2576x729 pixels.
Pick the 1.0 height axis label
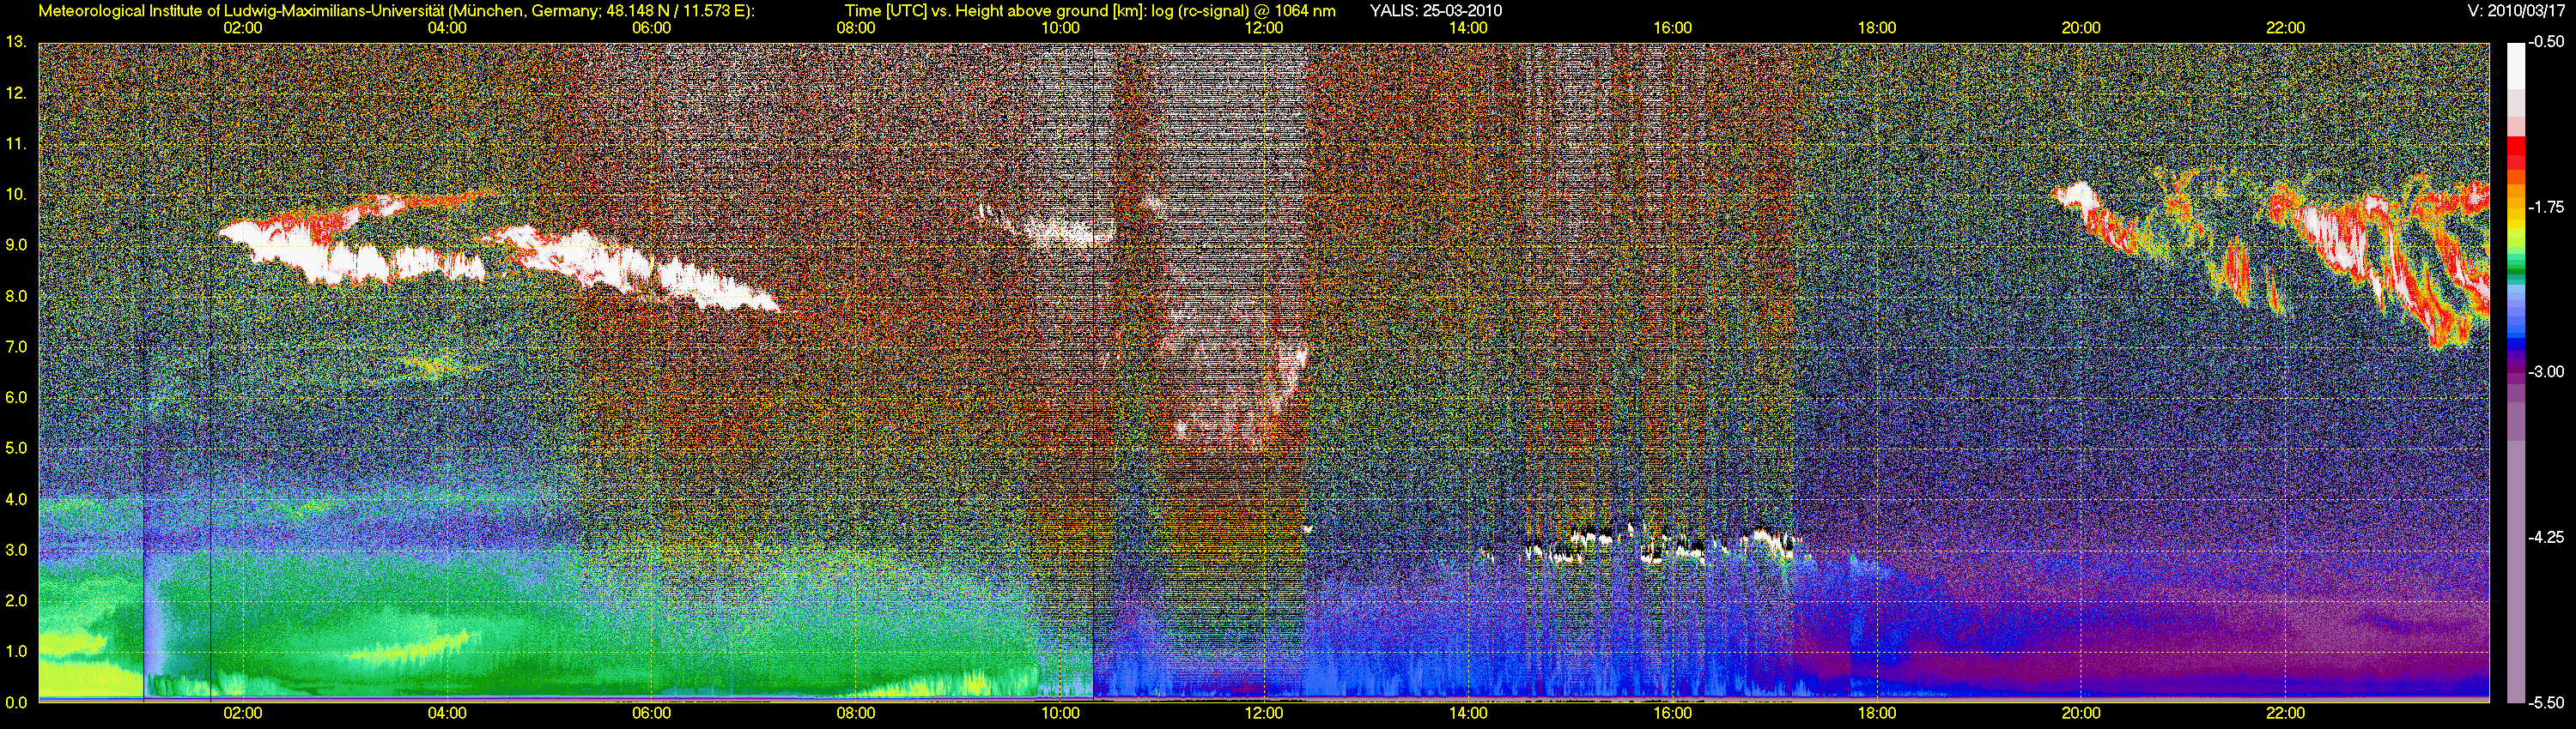(15, 651)
